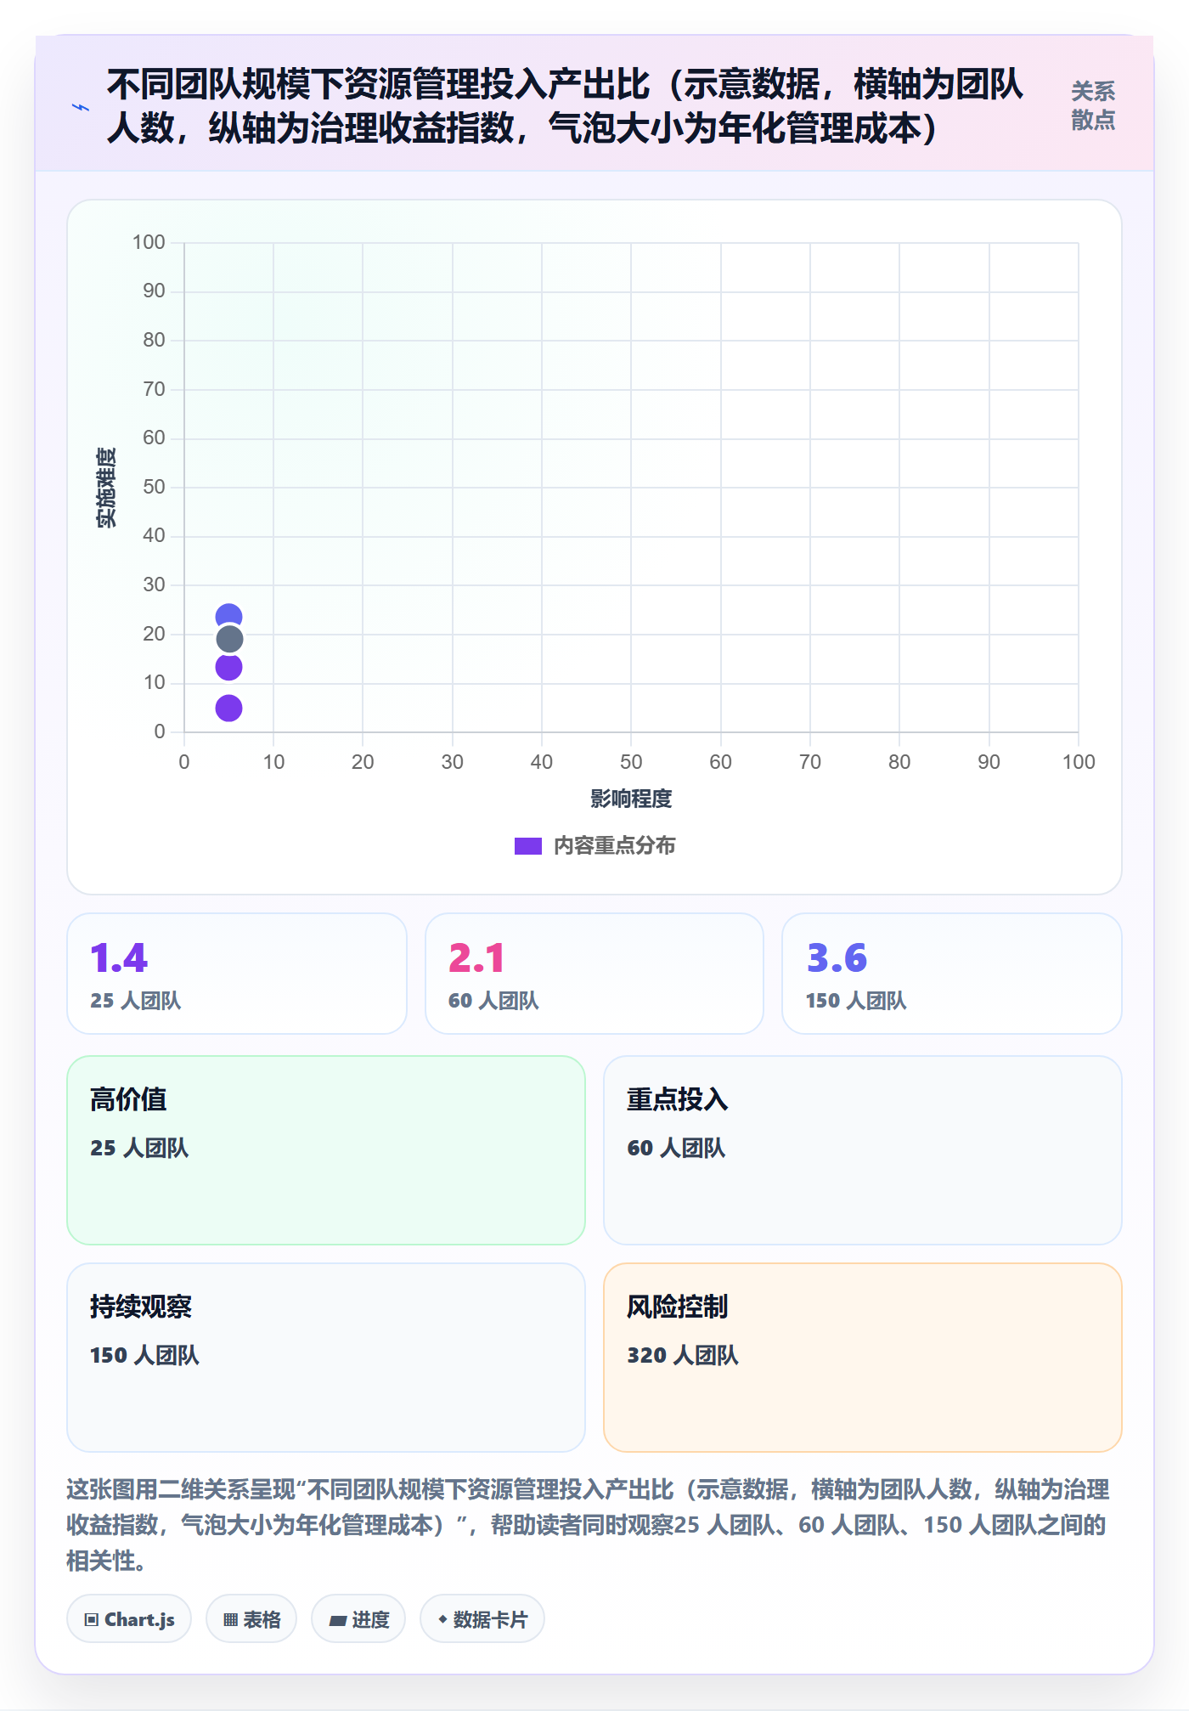The image size is (1189, 1711).
Task: Click the y-axis tick label 100
Action: pyautogui.click(x=149, y=242)
